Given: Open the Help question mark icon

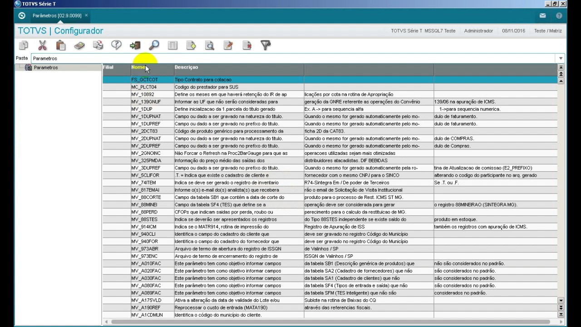Looking at the screenshot, I should point(117,45).
